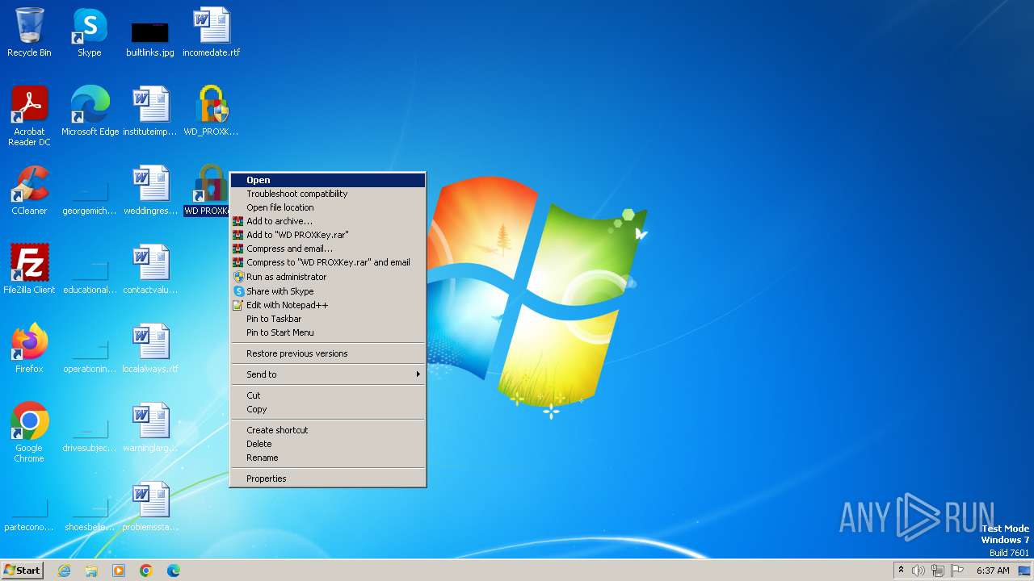This screenshot has height=581, width=1034.
Task: Click Add to archive... entry
Action: [328, 221]
